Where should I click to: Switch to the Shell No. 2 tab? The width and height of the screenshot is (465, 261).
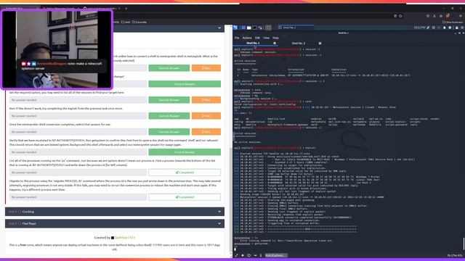[298, 43]
